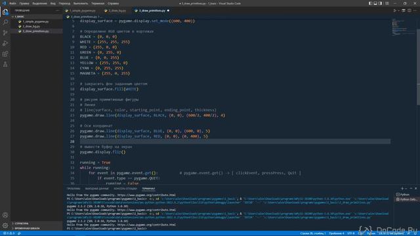The width and height of the screenshot is (420, 236).
Task: Open run options dropdown next to play icon
Action: coord(398,10)
